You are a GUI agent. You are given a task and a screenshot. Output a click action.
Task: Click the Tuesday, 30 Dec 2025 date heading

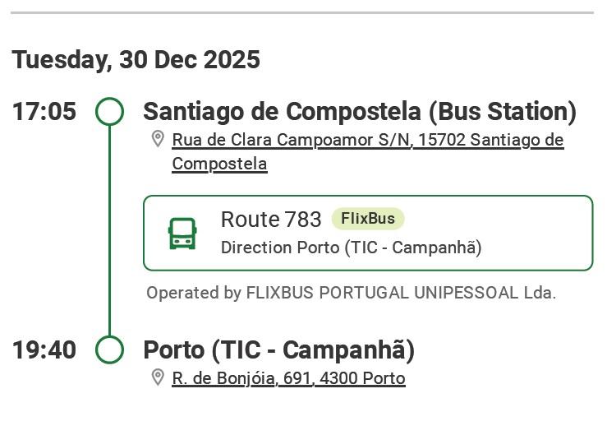tap(136, 60)
